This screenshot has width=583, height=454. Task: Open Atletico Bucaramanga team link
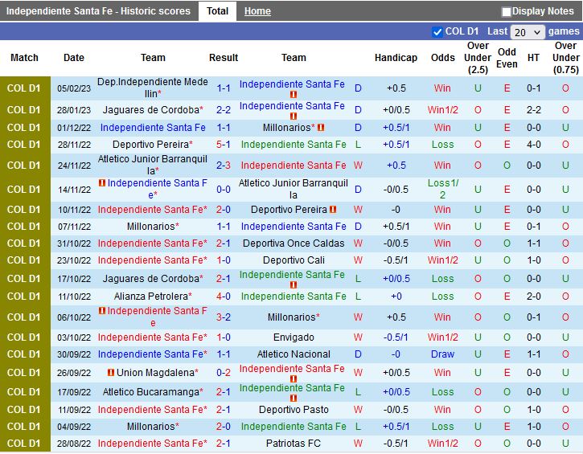(153, 392)
